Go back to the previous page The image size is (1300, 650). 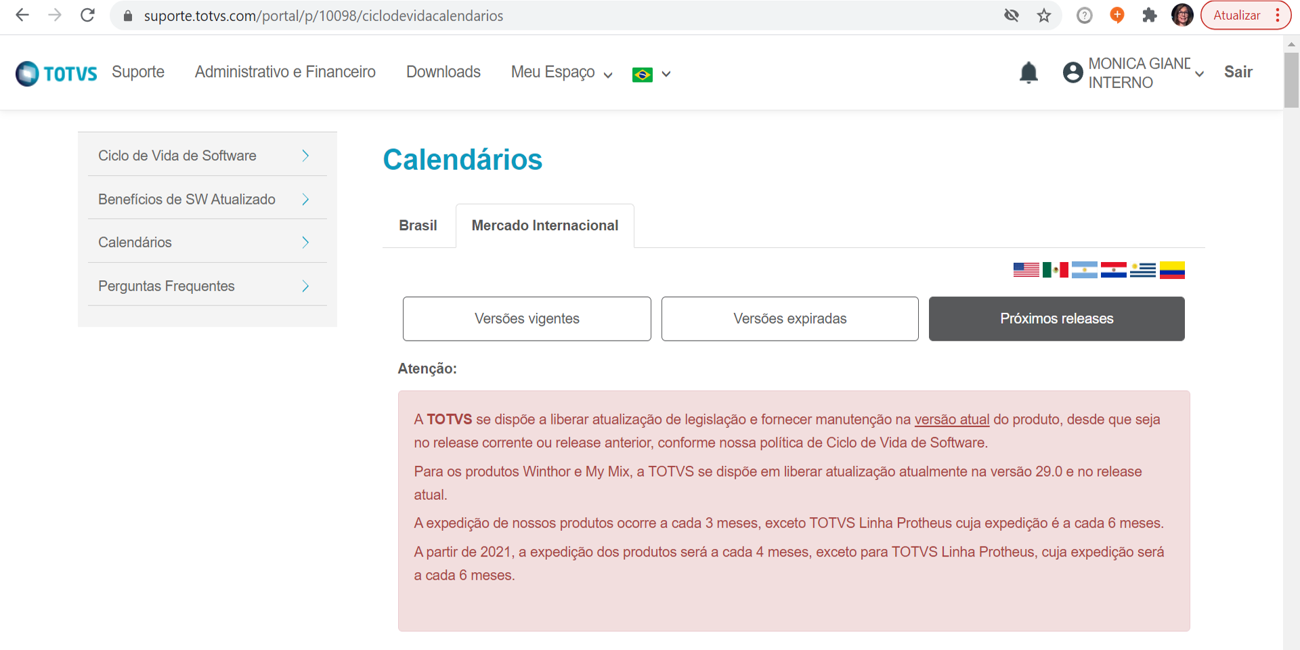[22, 15]
